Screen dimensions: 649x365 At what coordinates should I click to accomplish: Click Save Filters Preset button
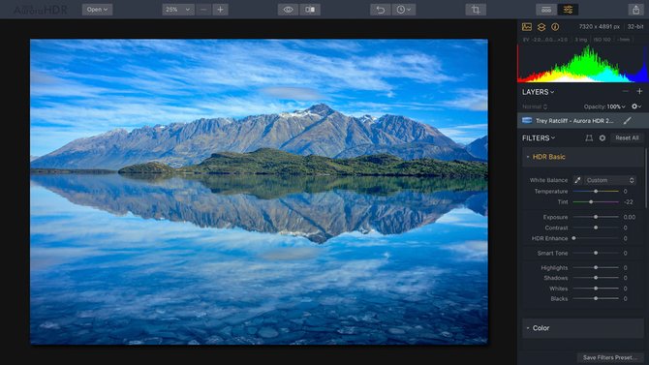610,357
